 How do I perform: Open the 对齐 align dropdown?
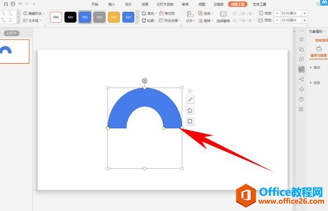(x=190, y=17)
